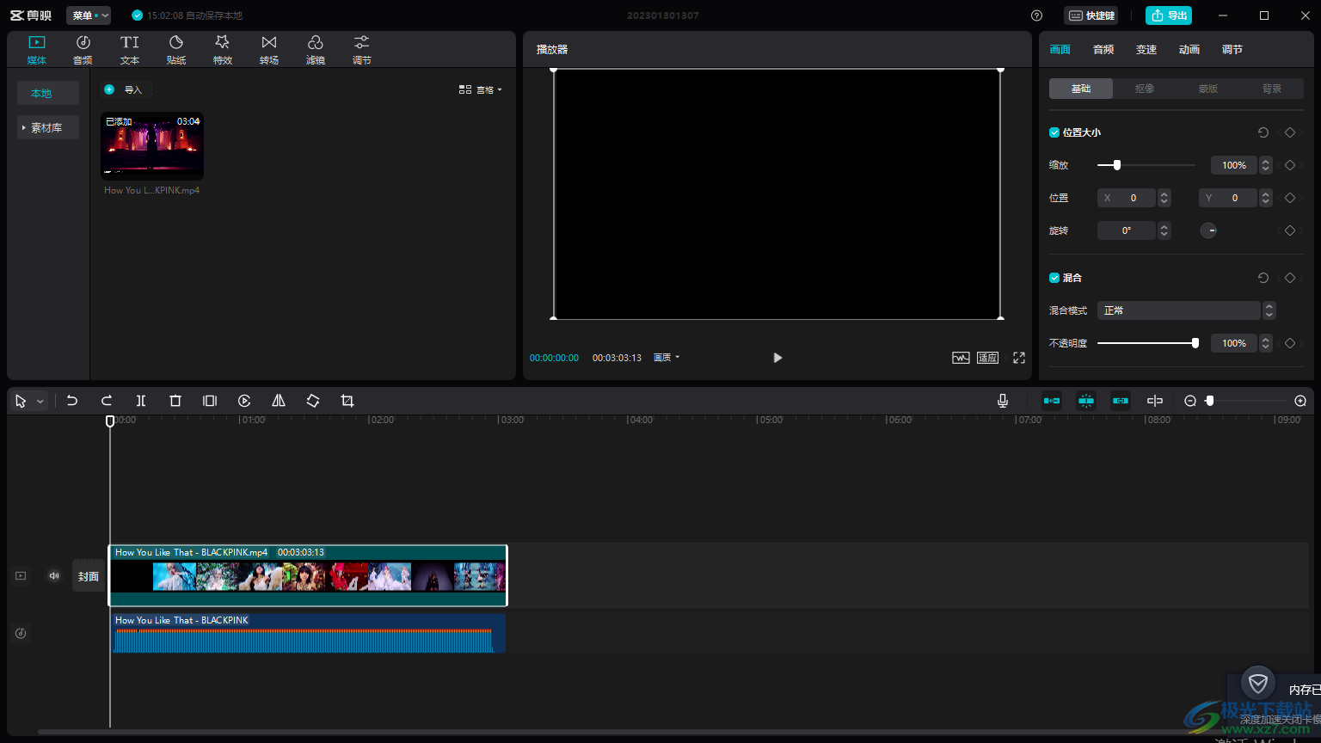The height and width of the screenshot is (743, 1321).
Task: Undo the last action
Action: pos(72,401)
